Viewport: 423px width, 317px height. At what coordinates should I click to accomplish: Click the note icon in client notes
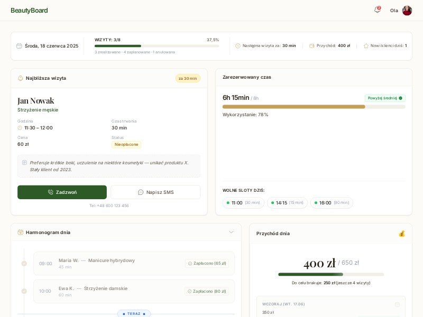click(24, 163)
